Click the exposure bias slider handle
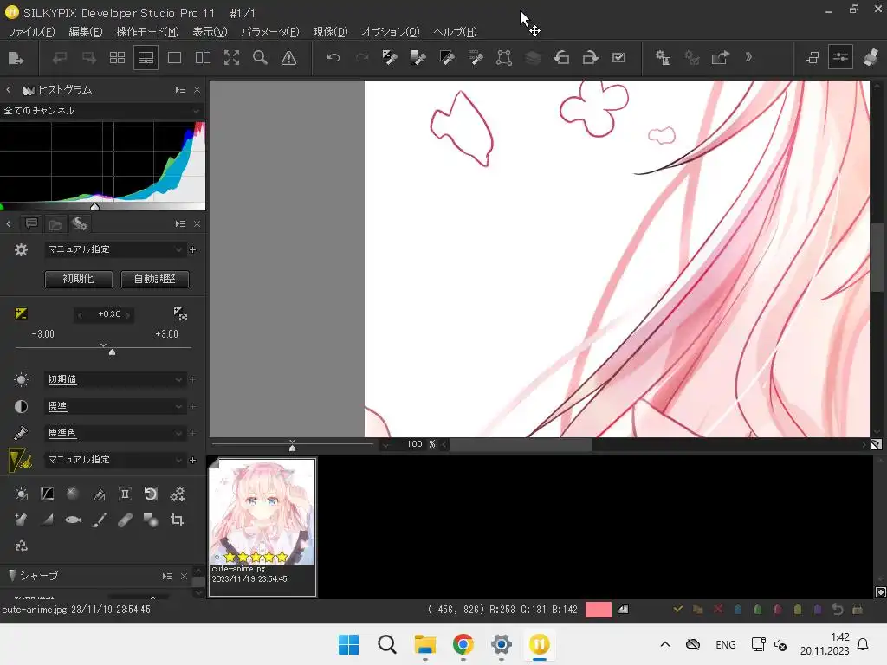 tap(112, 352)
